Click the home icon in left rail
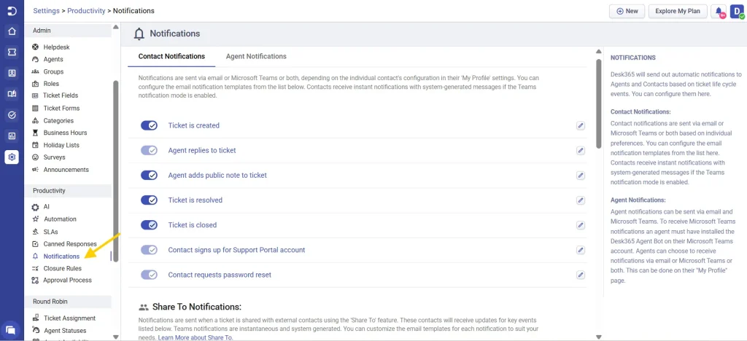This screenshot has height=341, width=747. 12,31
